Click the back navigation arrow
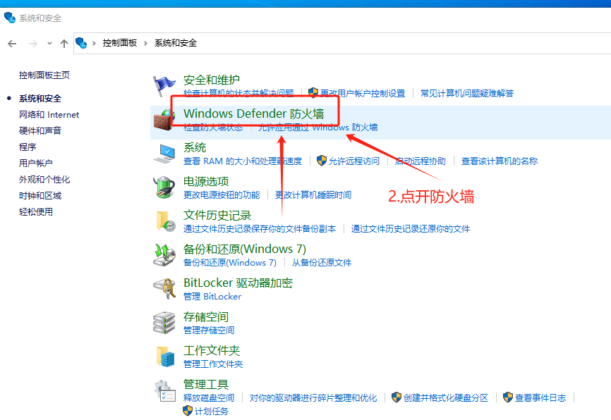Image resolution: width=611 pixels, height=420 pixels. point(12,42)
